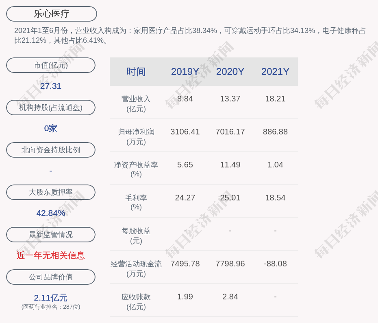Select ROE value 1.04
Viewport: 378px width, 323px height.
coord(275,165)
